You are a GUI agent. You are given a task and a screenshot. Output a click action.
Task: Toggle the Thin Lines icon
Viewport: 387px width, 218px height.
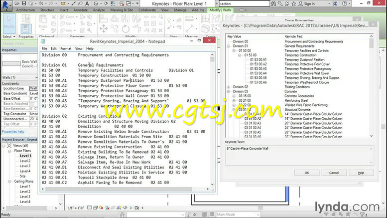113,3
